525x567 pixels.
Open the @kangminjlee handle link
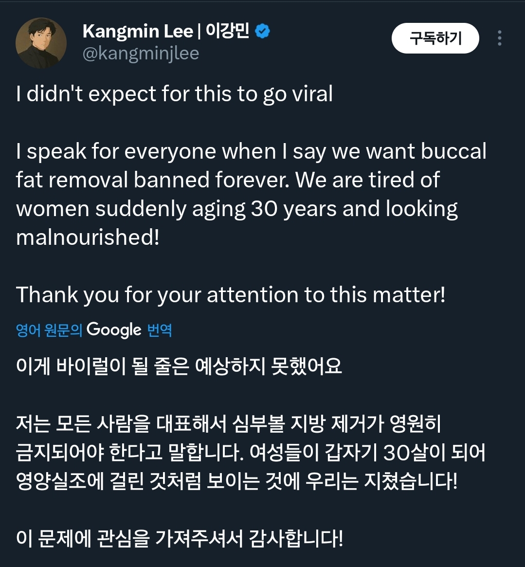point(141,53)
